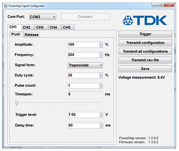179x151 pixels.
Task: Click the PowerHap version 1.2.0.0 text
Action: tap(138, 138)
